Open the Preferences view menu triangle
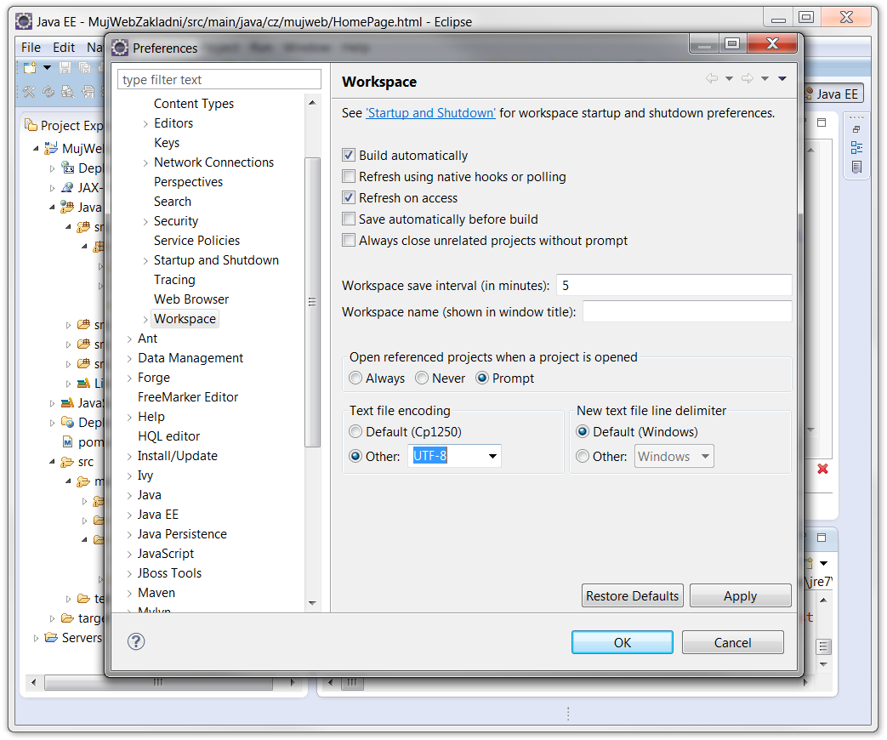The height and width of the screenshot is (740, 887). [x=782, y=78]
